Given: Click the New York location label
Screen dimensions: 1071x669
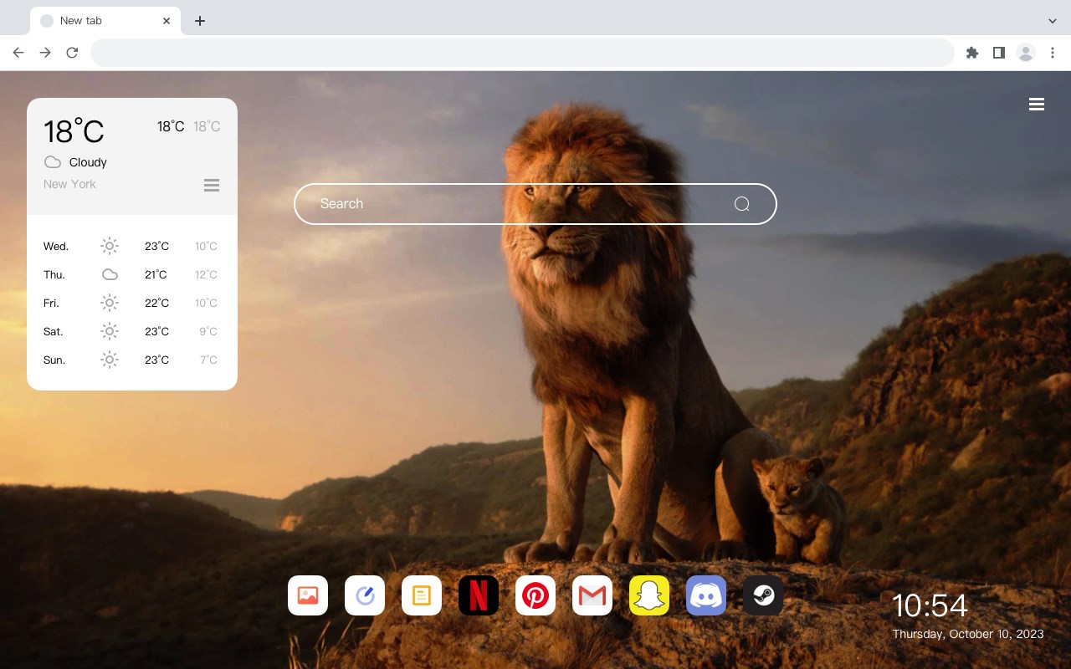Looking at the screenshot, I should coord(69,184).
